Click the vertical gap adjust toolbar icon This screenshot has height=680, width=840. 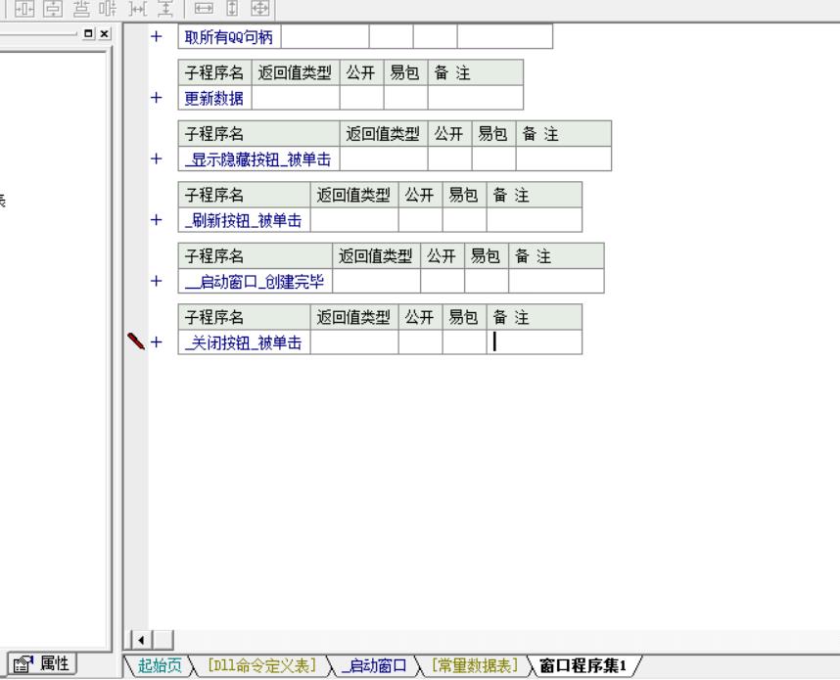point(165,9)
